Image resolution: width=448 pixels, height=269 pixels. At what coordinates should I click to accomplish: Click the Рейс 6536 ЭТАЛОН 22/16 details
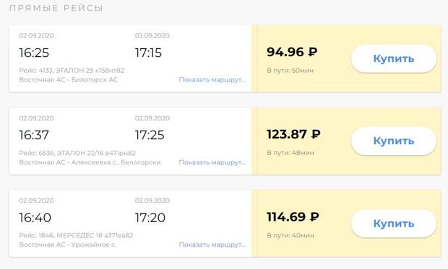(x=77, y=153)
